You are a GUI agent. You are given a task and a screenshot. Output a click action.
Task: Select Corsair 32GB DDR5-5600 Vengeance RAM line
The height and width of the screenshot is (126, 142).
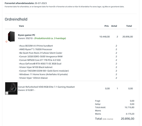coord(41,56)
